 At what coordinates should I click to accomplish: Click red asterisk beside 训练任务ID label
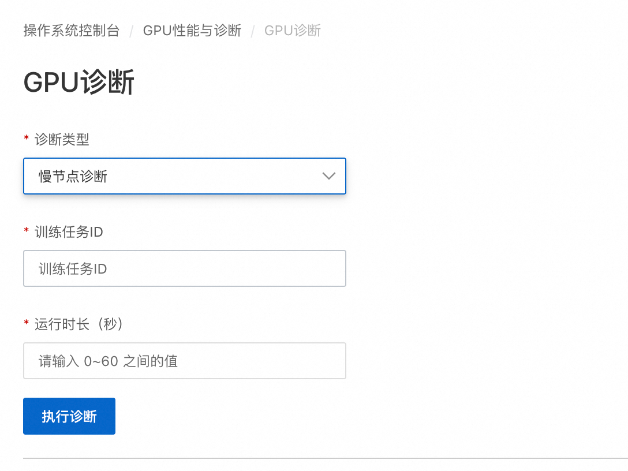[x=26, y=231]
